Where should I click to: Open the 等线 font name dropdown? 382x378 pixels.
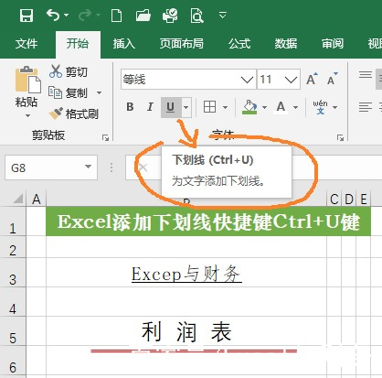point(247,80)
